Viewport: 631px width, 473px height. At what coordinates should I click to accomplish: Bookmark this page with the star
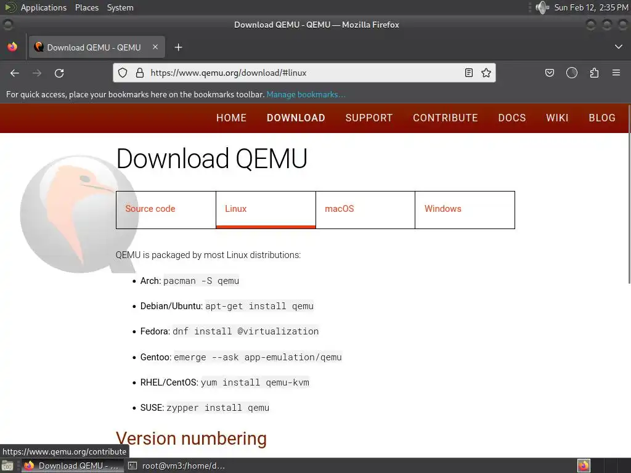(x=486, y=73)
